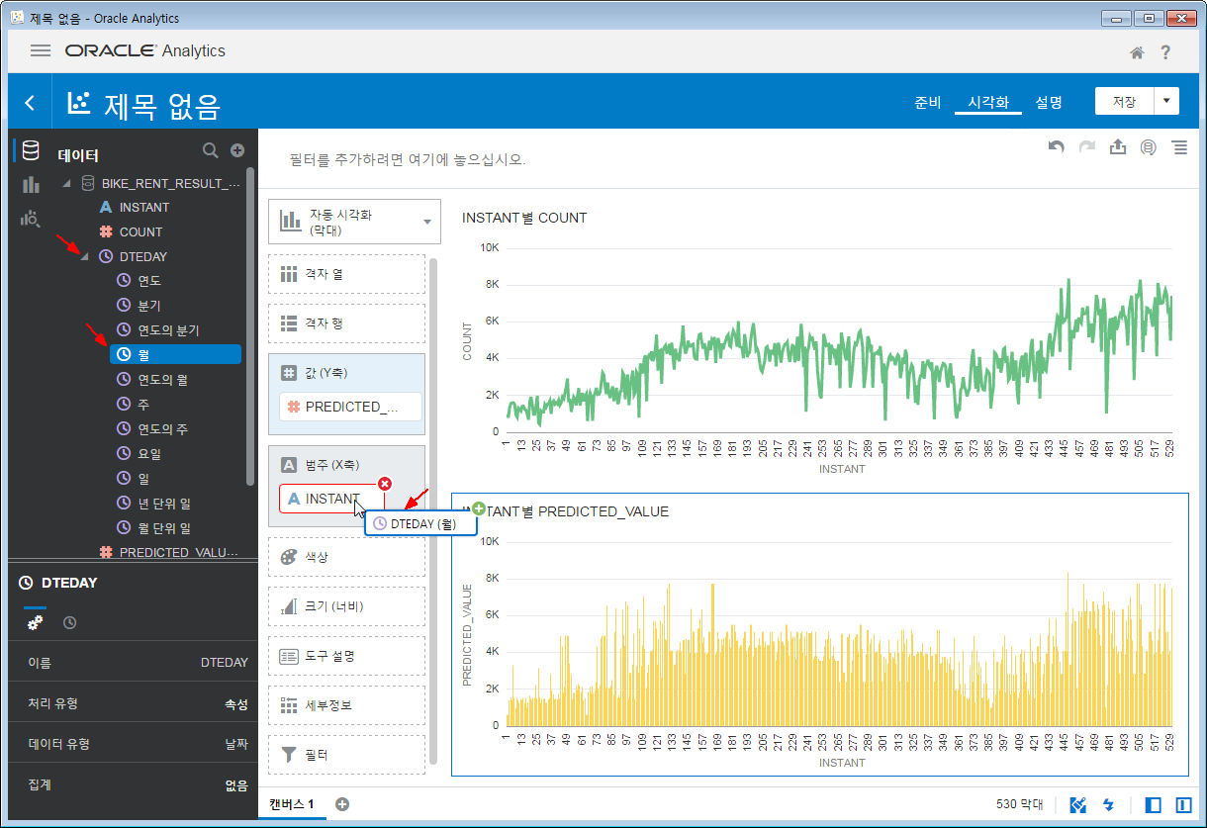Switch to the 시각화 tab
This screenshot has height=828, width=1207.
coord(987,102)
